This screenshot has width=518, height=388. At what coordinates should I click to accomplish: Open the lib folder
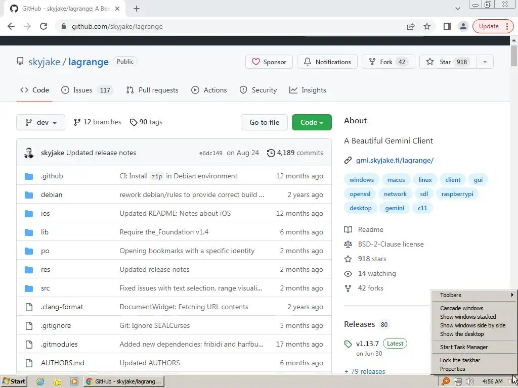click(45, 232)
